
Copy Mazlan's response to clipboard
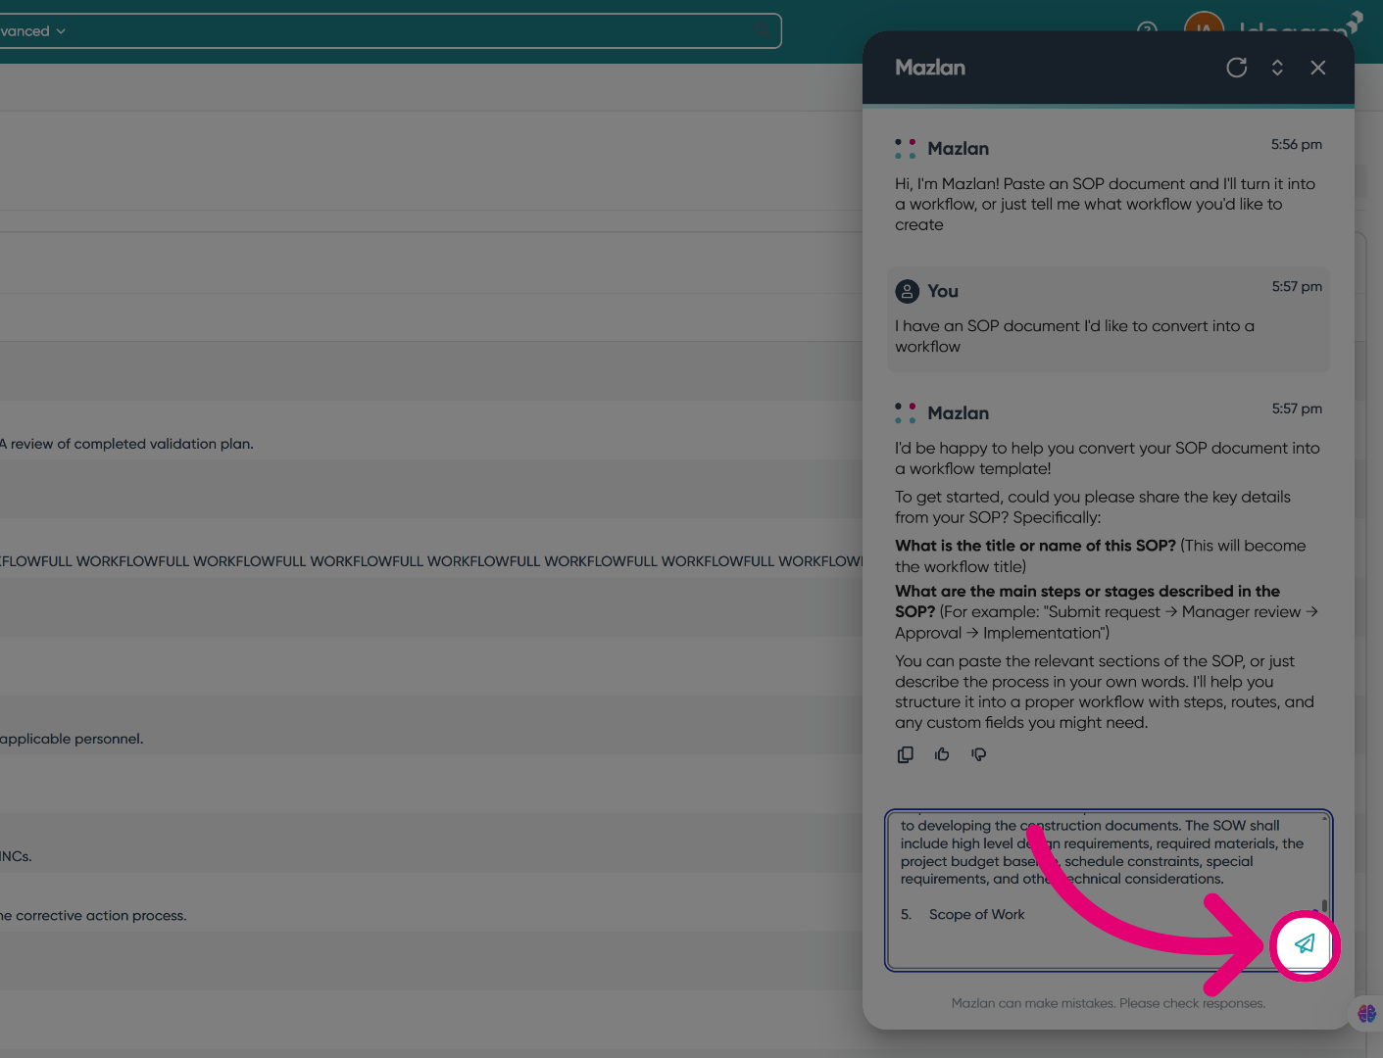[906, 754]
